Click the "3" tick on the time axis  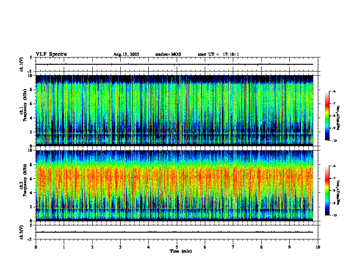[120, 247]
